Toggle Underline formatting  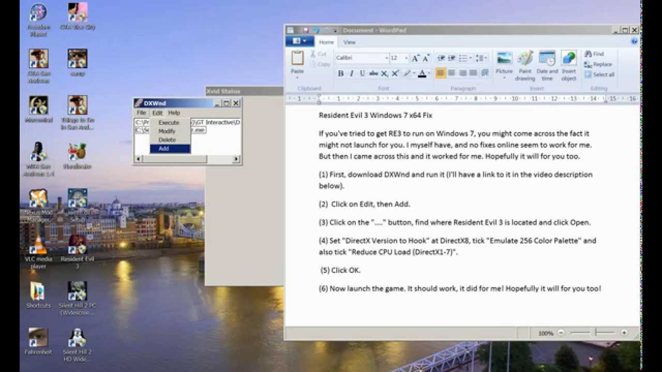pyautogui.click(x=362, y=73)
